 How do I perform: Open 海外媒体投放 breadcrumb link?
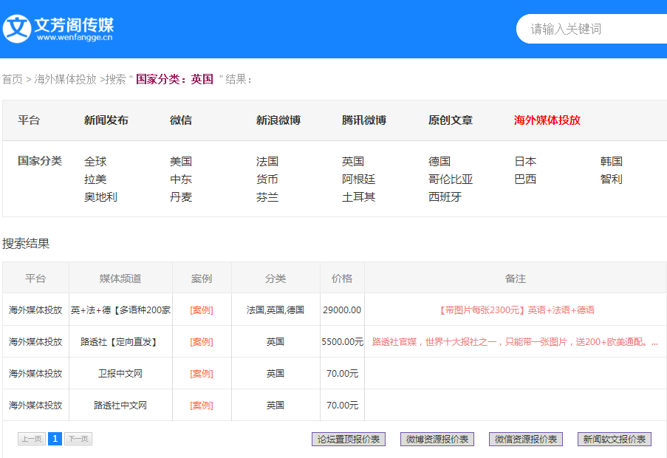(65, 79)
